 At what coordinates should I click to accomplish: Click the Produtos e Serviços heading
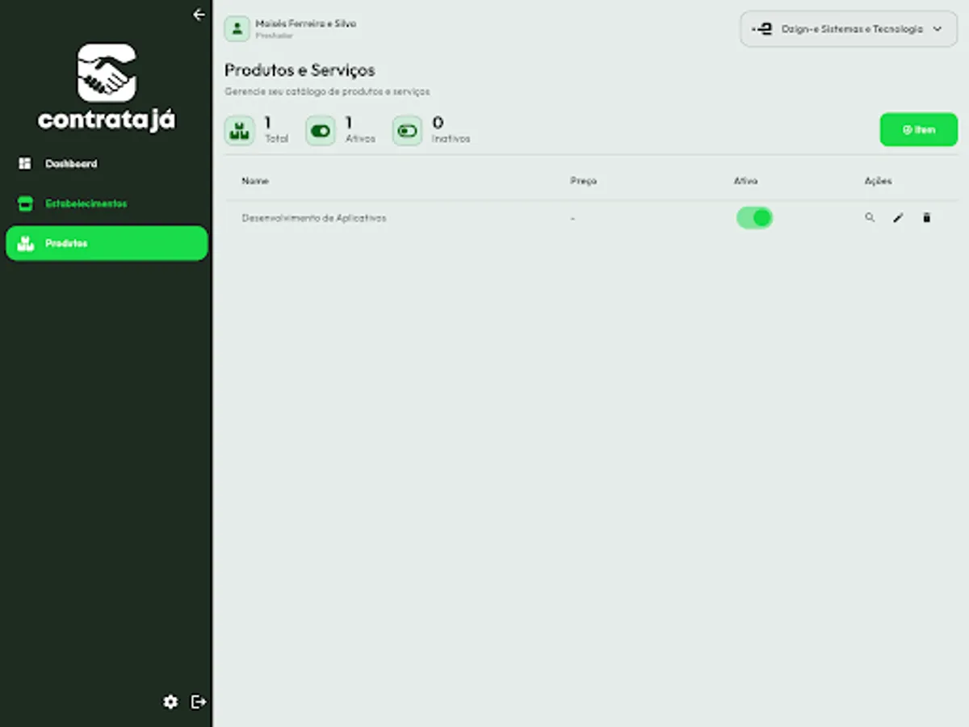(300, 70)
